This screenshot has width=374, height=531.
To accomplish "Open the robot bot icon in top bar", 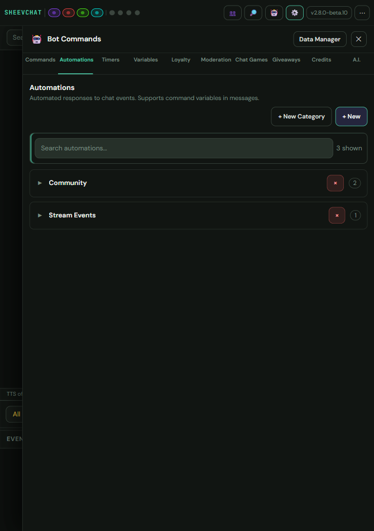I will (274, 13).
